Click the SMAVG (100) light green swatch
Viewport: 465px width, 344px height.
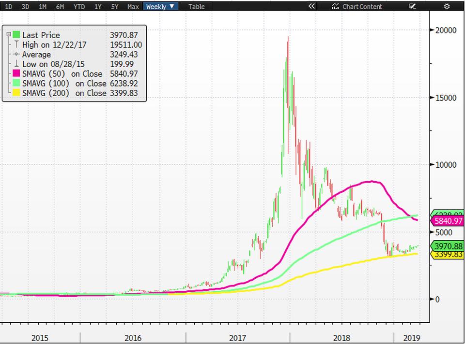click(16, 83)
